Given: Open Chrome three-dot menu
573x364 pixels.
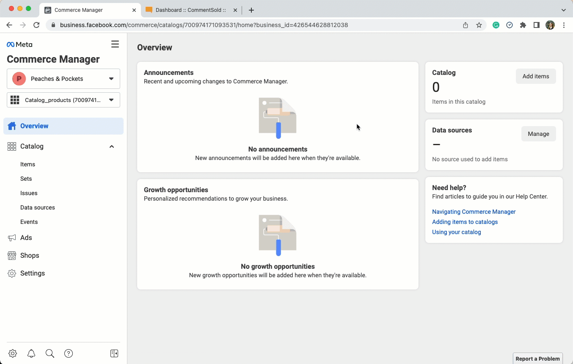Looking at the screenshot, I should point(564,25).
